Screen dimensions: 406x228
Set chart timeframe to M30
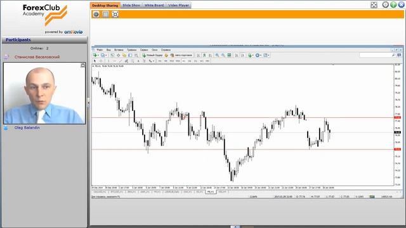[178, 61]
